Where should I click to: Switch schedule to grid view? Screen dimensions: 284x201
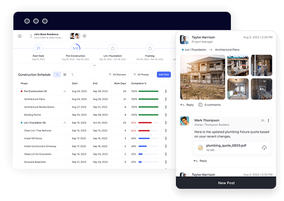click(x=65, y=75)
